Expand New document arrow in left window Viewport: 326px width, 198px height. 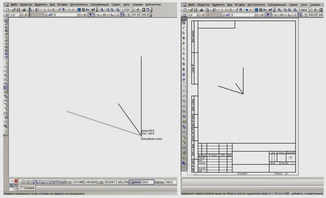click(10, 10)
